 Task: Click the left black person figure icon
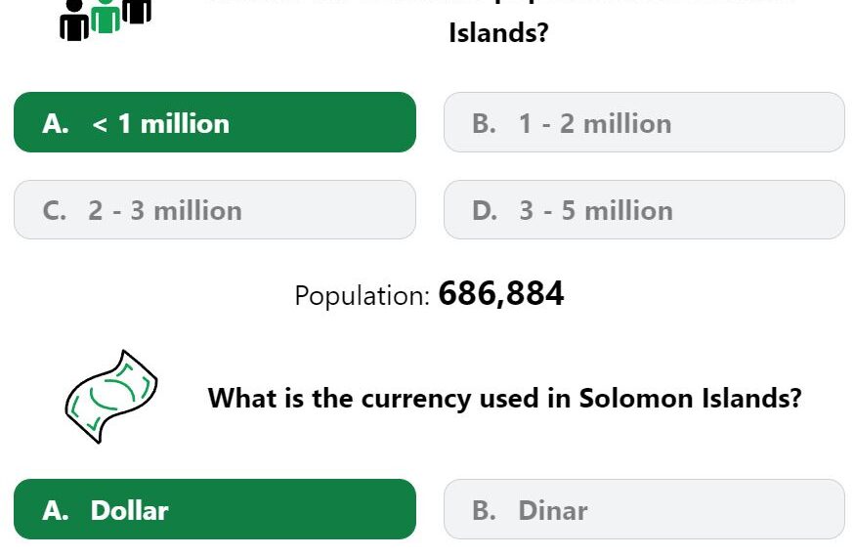click(x=74, y=21)
